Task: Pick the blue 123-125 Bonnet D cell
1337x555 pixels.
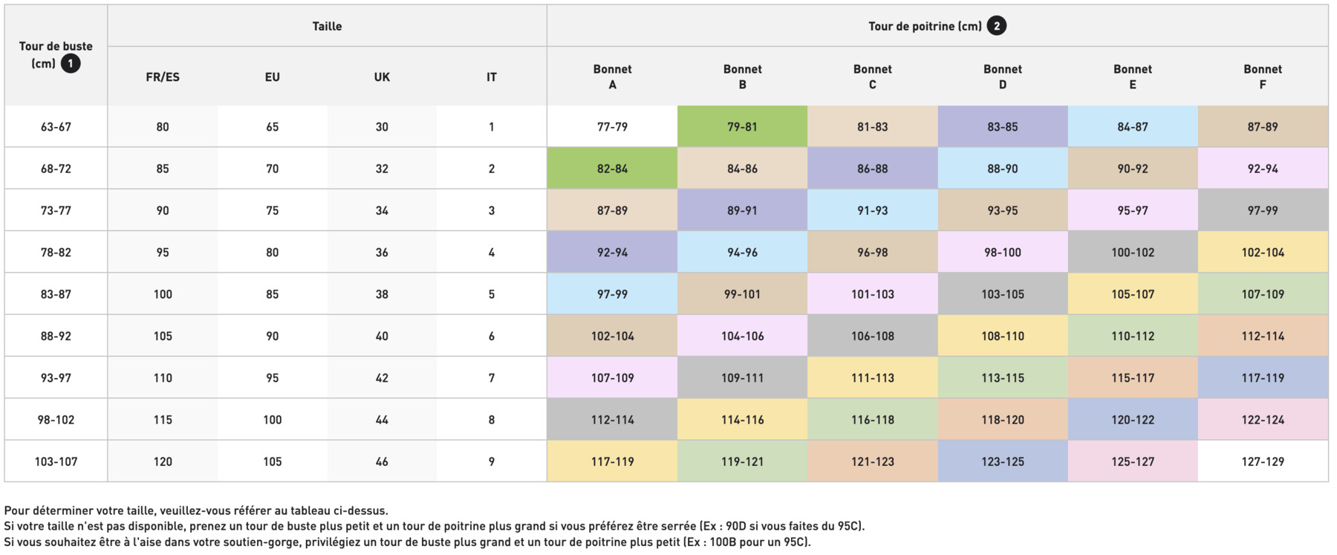Action: (1002, 461)
